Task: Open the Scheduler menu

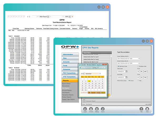Action: [70, 69]
